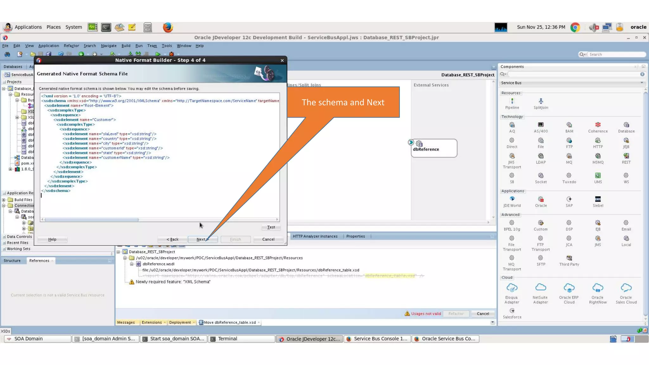Click the Salesforce cloud adapter icon

[512, 311]
